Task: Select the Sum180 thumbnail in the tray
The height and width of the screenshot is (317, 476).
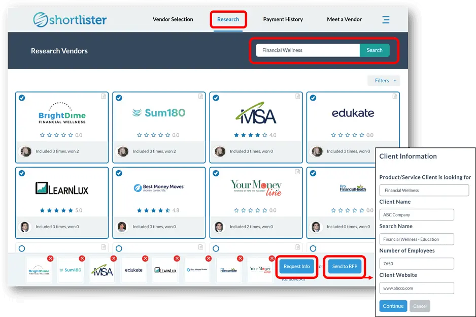Action: click(x=71, y=270)
